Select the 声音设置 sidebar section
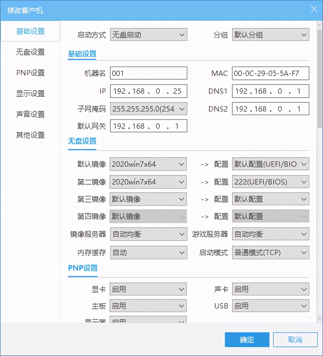323x356 pixels. tap(30, 114)
